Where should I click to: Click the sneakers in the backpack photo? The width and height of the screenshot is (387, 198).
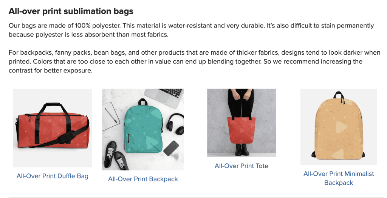[x=116, y=156]
